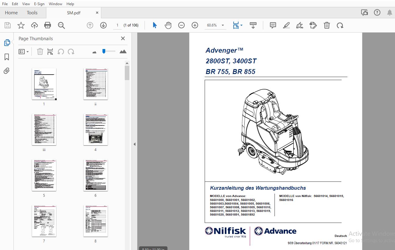Open the E-Sign menu
395x250 pixels.
pyautogui.click(x=39, y=4)
